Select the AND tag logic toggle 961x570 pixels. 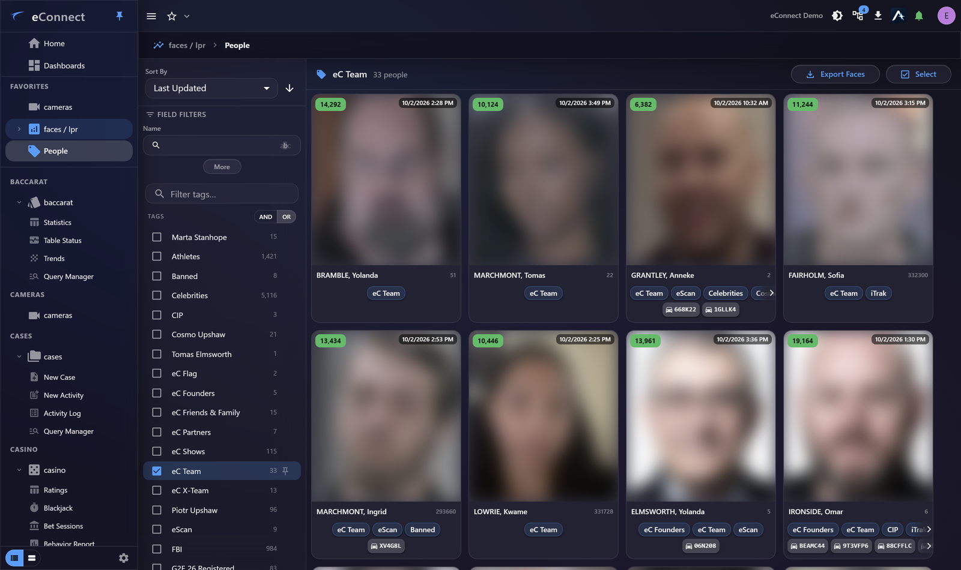coord(265,217)
